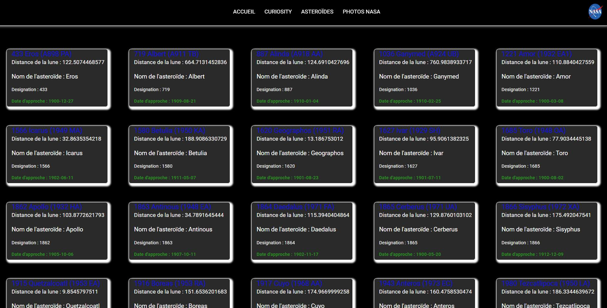Select the CURIOSITY navigation item
The width and height of the screenshot is (607, 308).
pyautogui.click(x=278, y=12)
